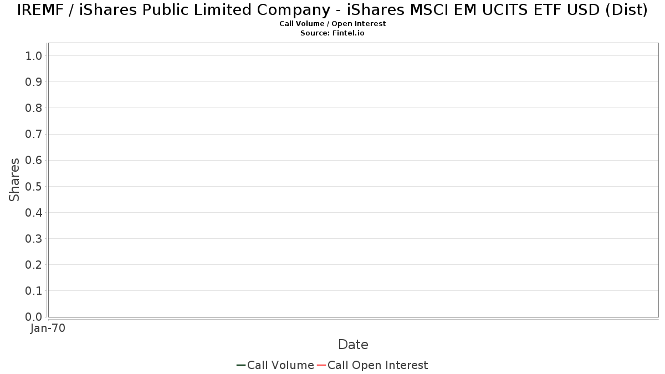Click the center of the empty plot area

[353, 180]
